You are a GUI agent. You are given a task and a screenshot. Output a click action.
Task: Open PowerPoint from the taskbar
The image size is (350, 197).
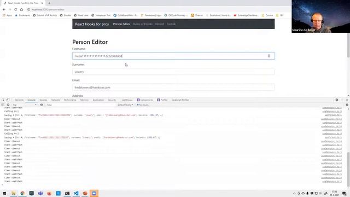[x=85, y=193]
